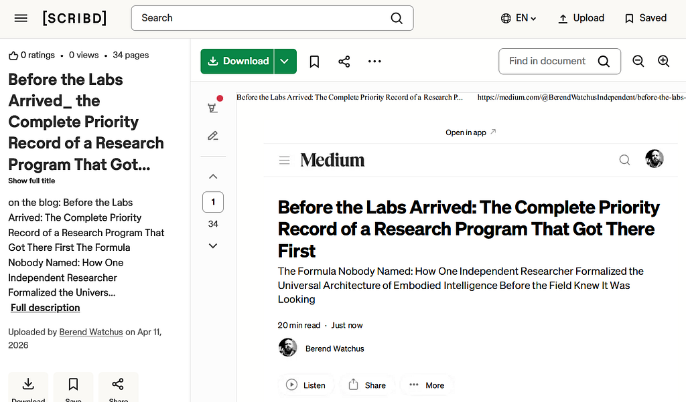Image resolution: width=686 pixels, height=402 pixels.
Task: Click the Listen play button
Action: coord(305,385)
